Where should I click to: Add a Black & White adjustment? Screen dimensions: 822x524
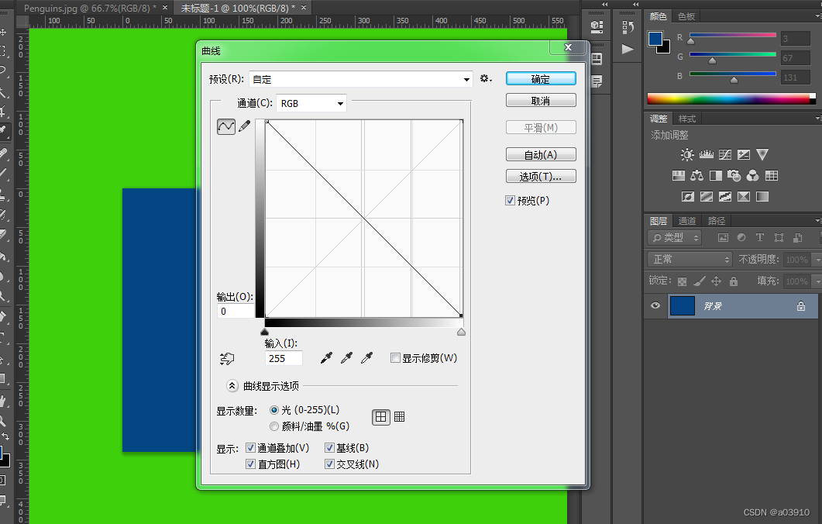pos(716,176)
